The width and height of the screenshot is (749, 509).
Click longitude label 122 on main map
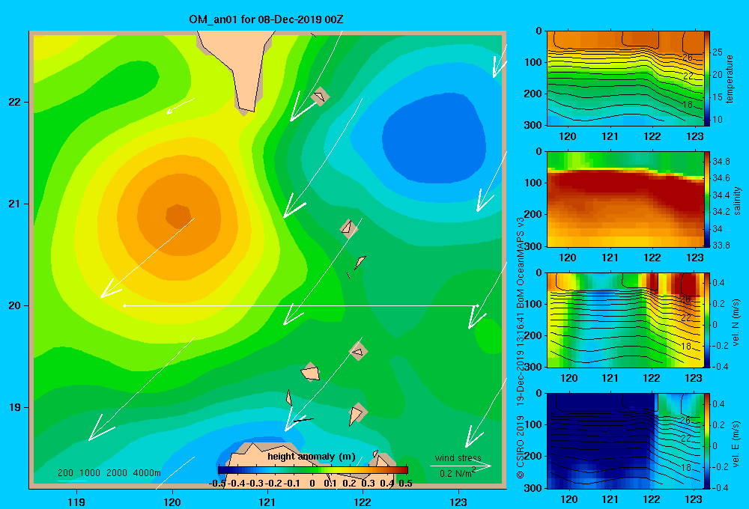[363, 502]
